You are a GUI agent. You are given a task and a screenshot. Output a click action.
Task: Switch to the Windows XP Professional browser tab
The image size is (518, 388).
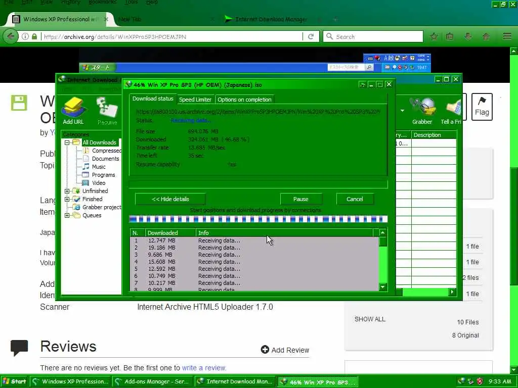click(x=61, y=19)
